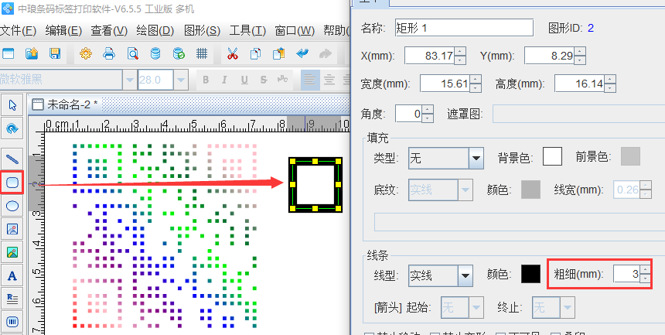The image size is (665, 335).
Task: Click the save floppy disk icon
Action: (55, 54)
